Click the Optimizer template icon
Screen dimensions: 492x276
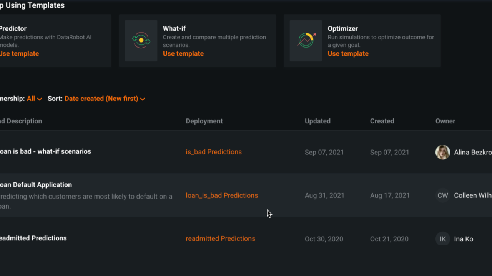point(306,41)
